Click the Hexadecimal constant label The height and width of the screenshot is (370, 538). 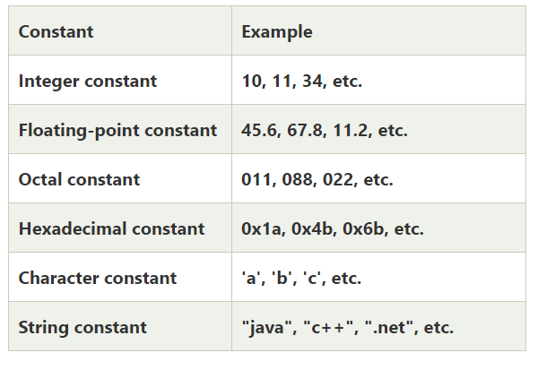[x=111, y=228]
